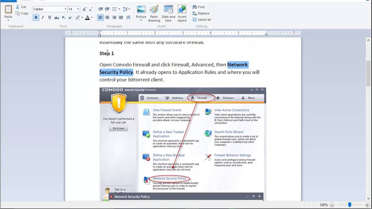Click the scrollbar up arrow
This screenshot has height=209, width=372.
coord(369,40)
